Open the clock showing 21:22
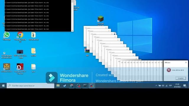 point(177,85)
